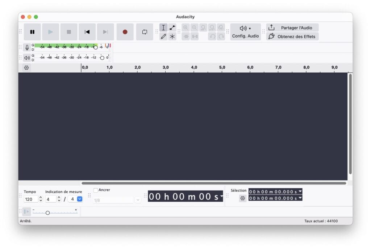Open selection start time format dropdown

tap(300, 191)
